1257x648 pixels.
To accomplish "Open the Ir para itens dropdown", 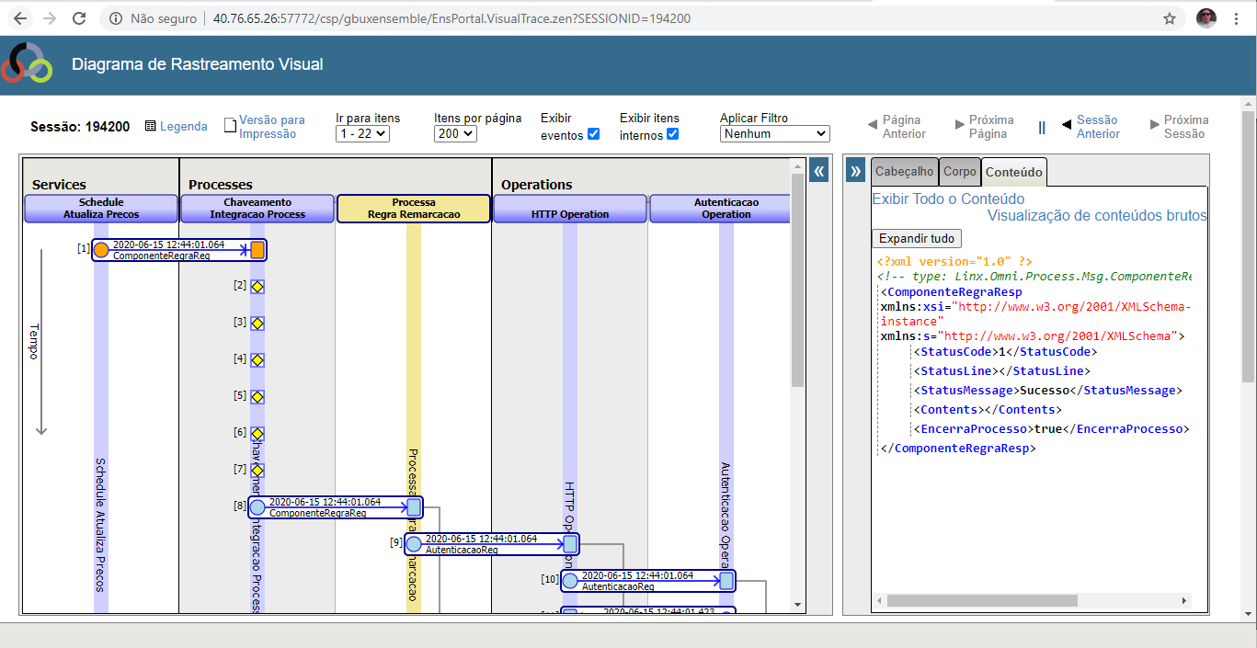I will click(363, 134).
